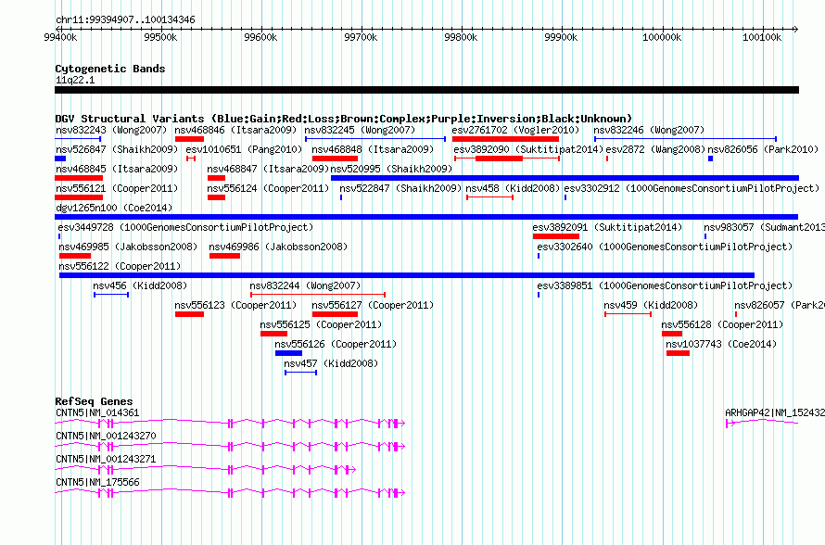Select the nsv456 (Kidd2008) label
The width and height of the screenshot is (825, 545).
(x=140, y=285)
